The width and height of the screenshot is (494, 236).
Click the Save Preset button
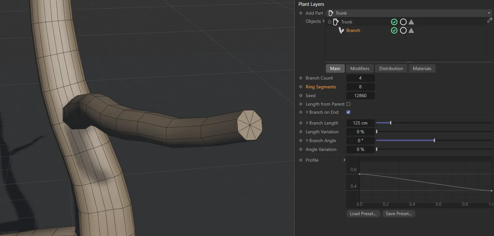(399, 214)
